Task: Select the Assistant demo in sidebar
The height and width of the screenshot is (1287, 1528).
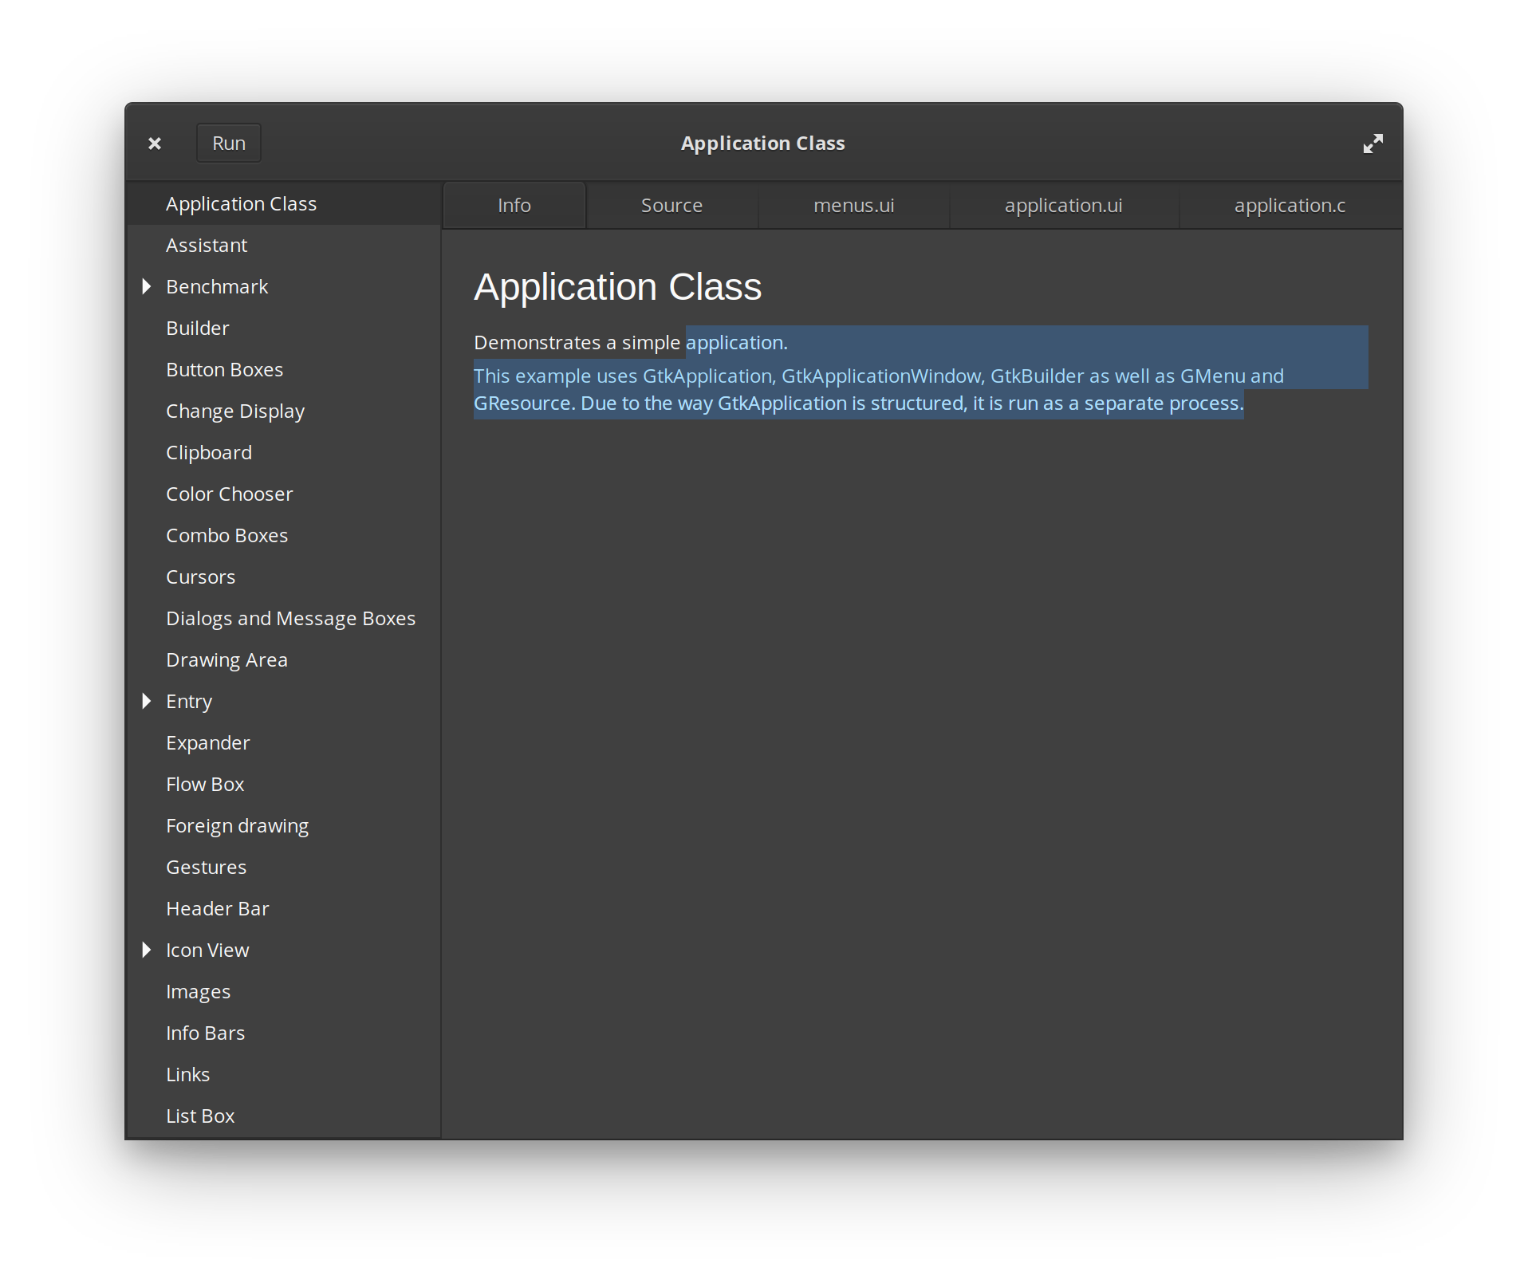Action: click(x=207, y=245)
